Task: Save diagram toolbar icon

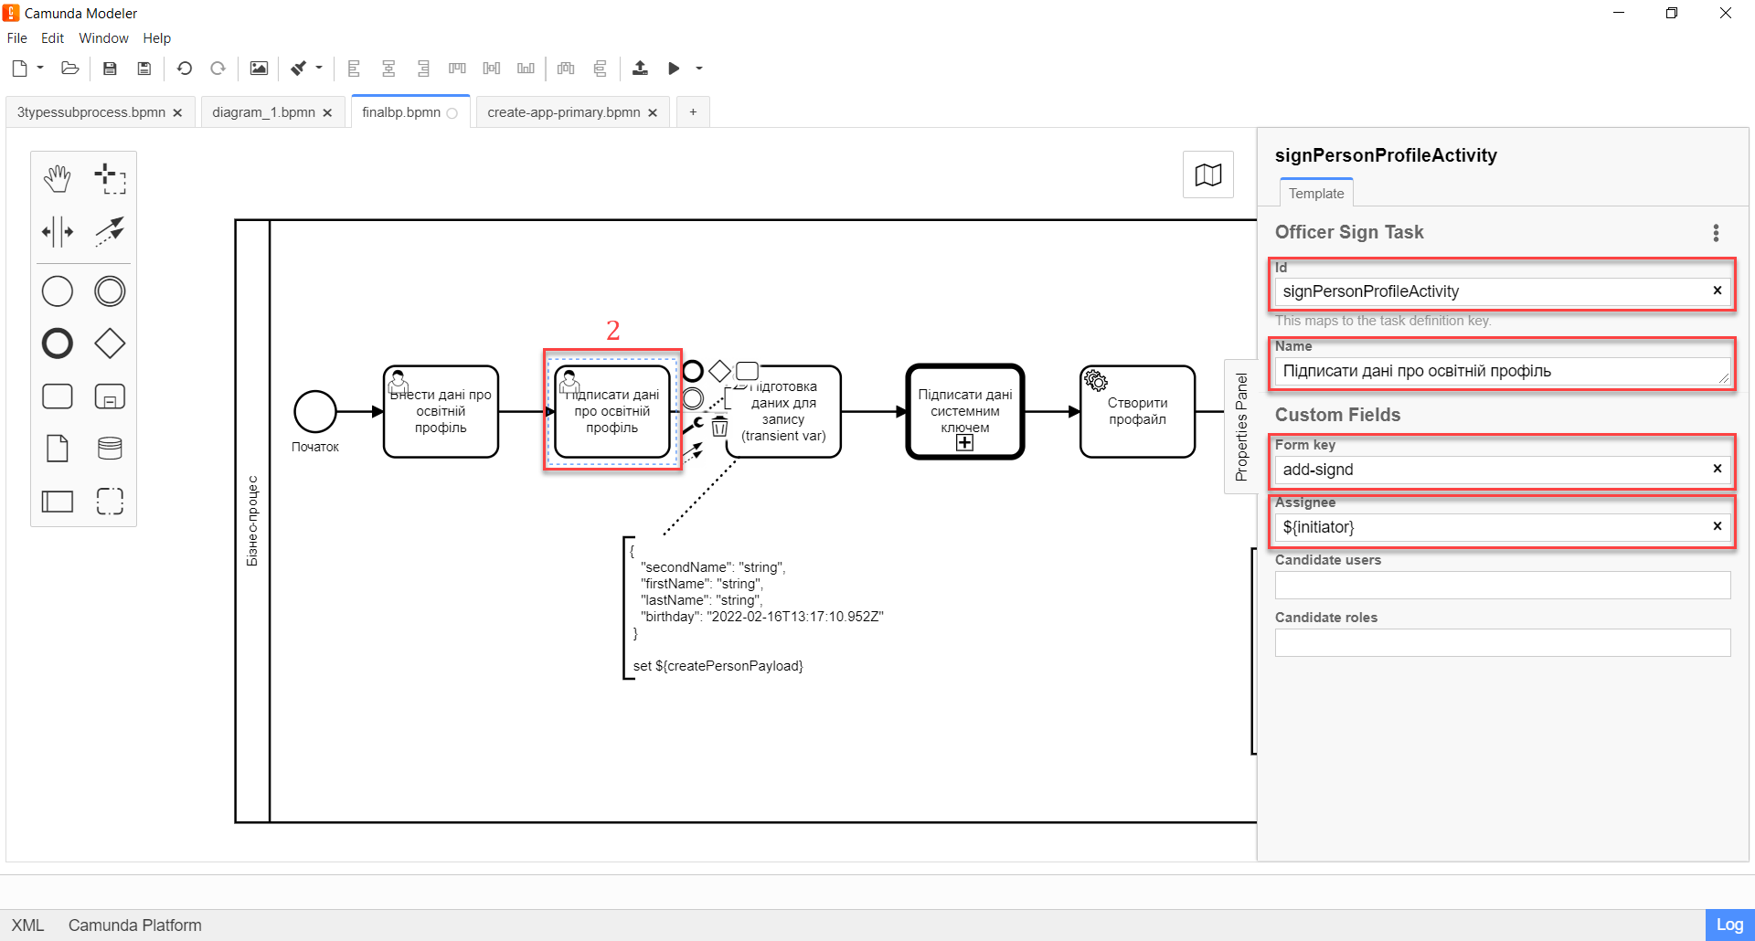Action: (110, 69)
